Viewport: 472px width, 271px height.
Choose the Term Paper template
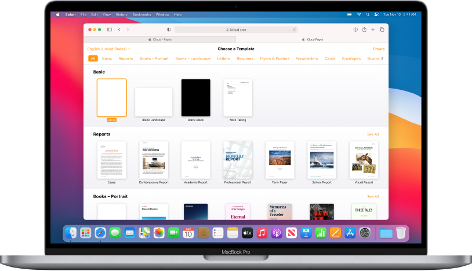(279, 160)
